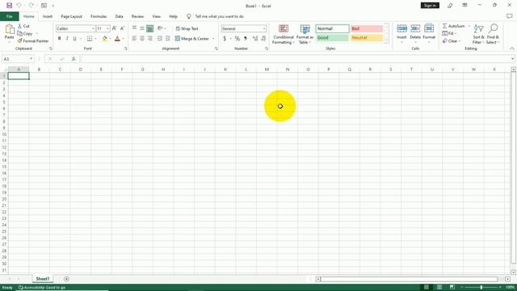Image resolution: width=517 pixels, height=291 pixels.
Task: Toggle bold formatting
Action: tap(59, 39)
